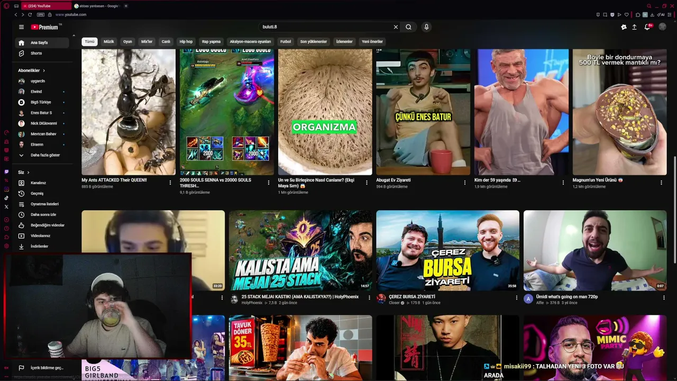The height and width of the screenshot is (381, 677).
Task: Open options for ÇEREZ BURSA ZİYARETİ video
Action: (517, 298)
